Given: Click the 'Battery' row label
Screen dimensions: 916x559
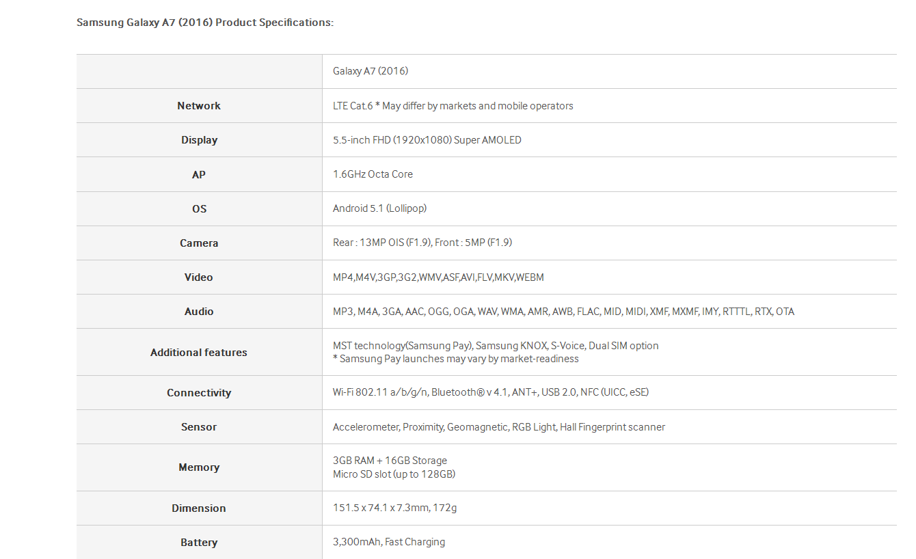Looking at the screenshot, I should 199,543.
